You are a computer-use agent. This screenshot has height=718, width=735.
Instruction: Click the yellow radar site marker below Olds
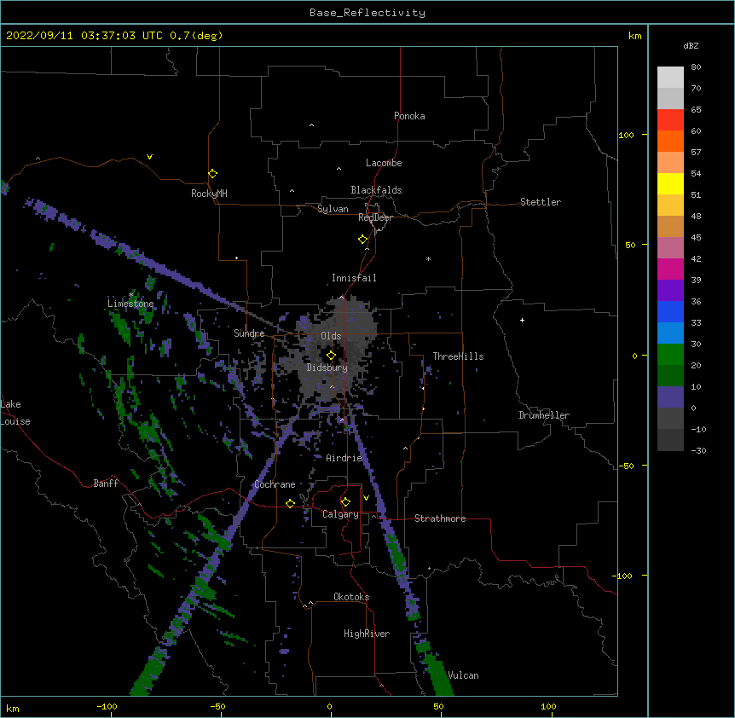tap(331, 356)
